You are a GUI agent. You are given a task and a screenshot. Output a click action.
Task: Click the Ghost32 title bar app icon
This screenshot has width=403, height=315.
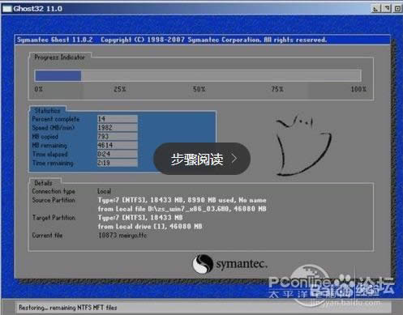tap(6, 9)
